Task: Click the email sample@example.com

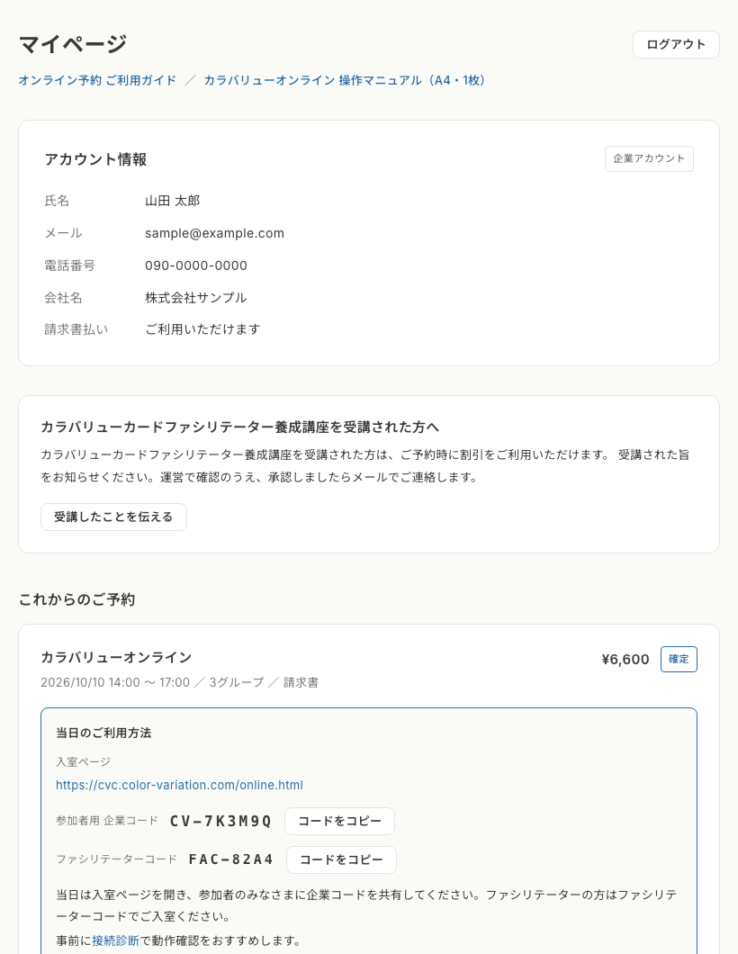Action: click(214, 233)
